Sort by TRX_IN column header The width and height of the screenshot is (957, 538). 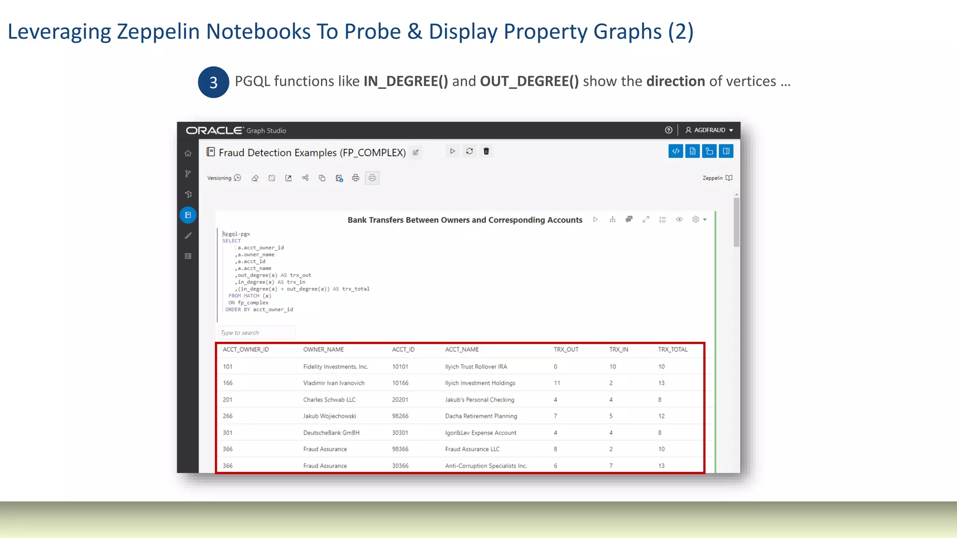[x=619, y=349]
